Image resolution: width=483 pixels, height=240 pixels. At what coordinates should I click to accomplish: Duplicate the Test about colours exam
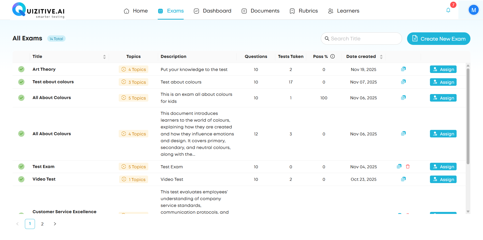(403, 82)
